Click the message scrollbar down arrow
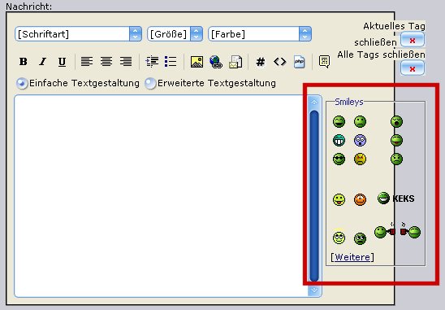 point(314,290)
